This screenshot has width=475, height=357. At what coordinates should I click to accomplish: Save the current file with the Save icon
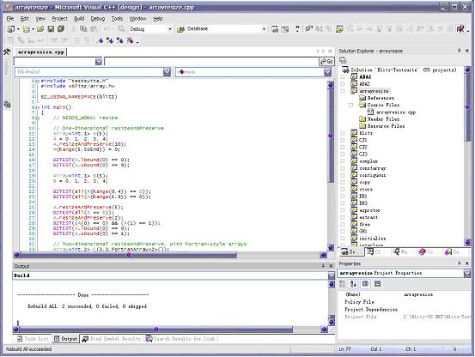pos(51,29)
